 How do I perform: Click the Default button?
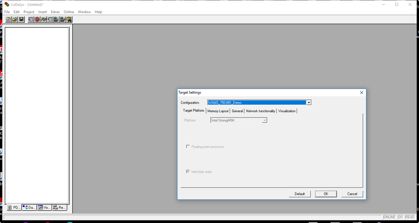300,194
